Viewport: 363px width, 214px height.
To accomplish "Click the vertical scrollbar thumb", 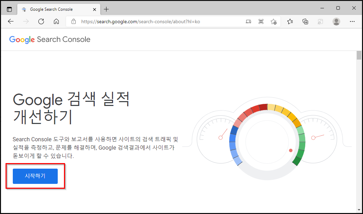I will [359, 55].
